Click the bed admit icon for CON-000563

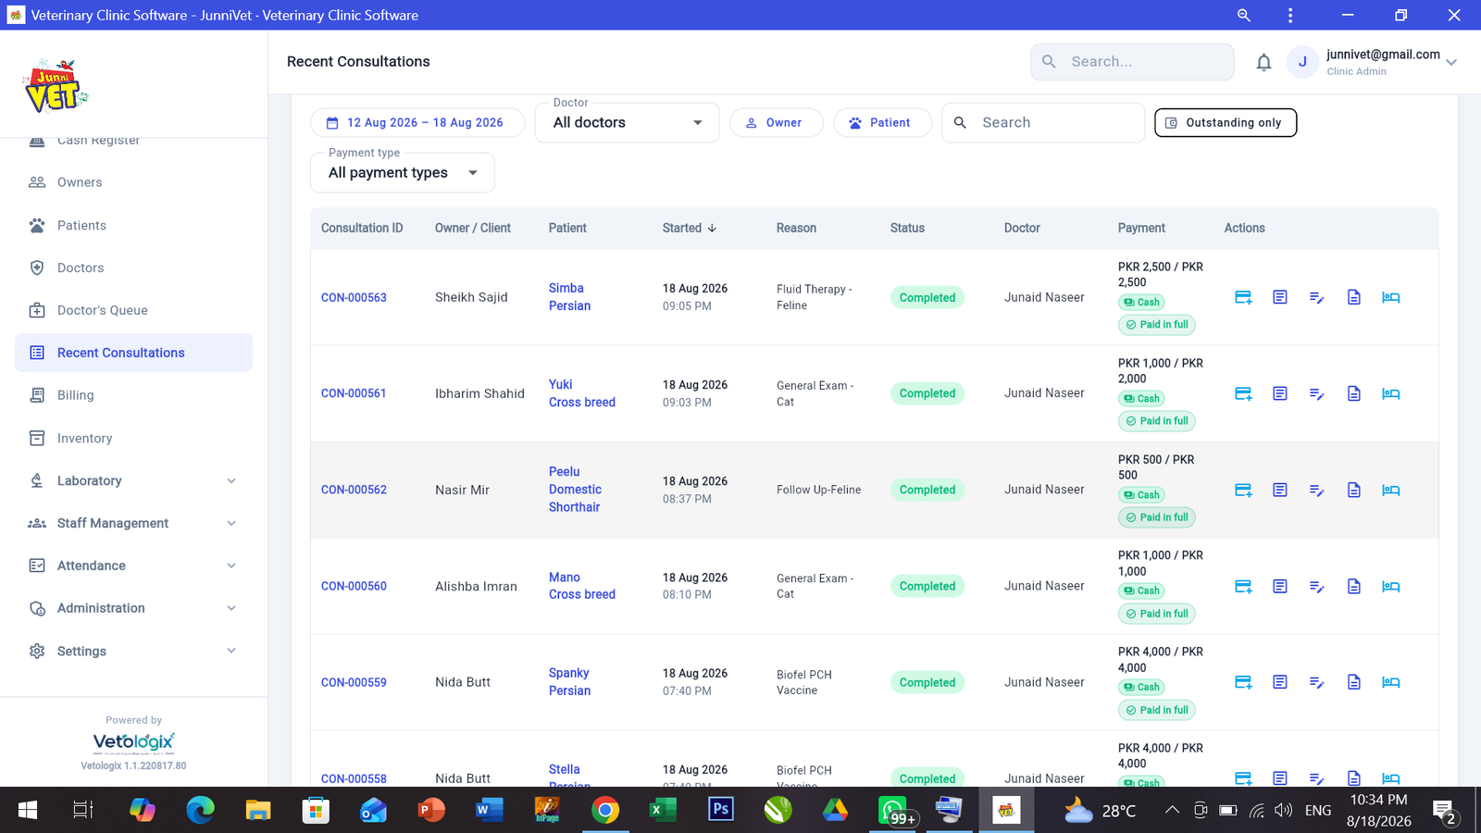pyautogui.click(x=1391, y=297)
